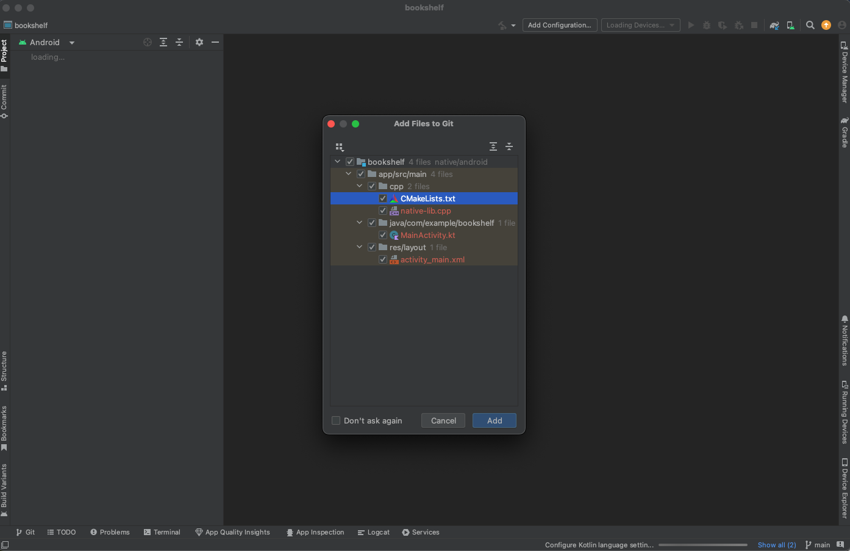Click the background task progress bar
The width and height of the screenshot is (850, 551).
click(703, 545)
